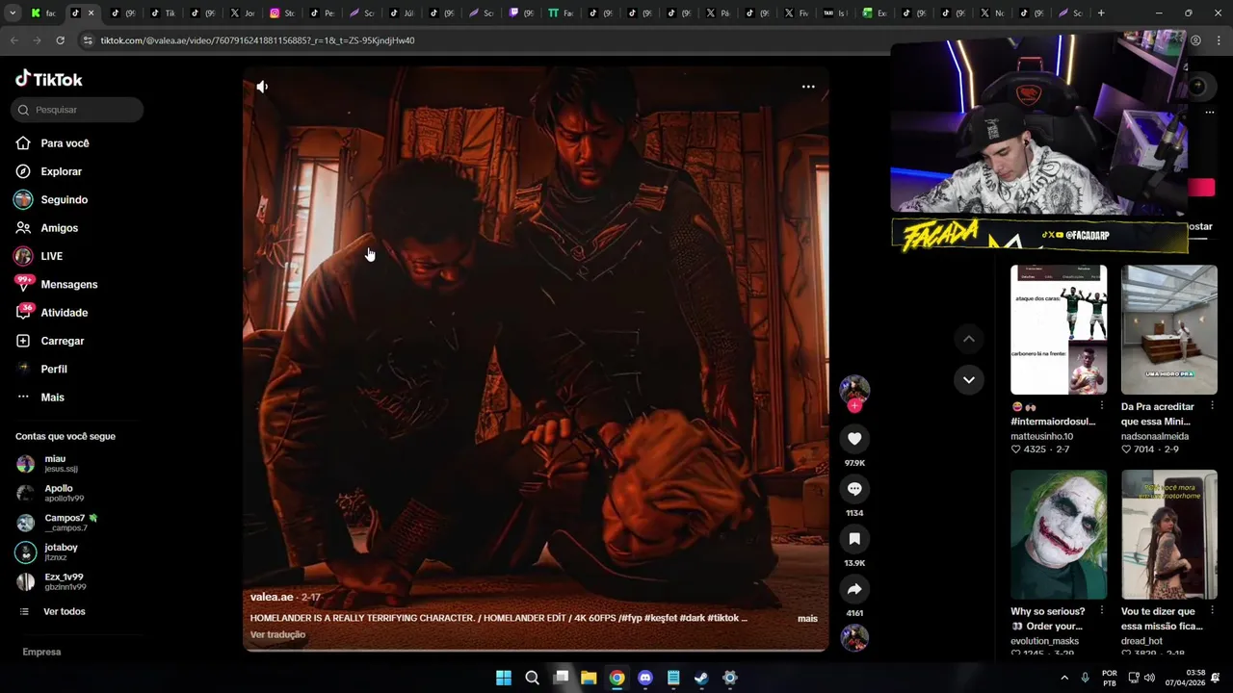Open the Explorar page
The height and width of the screenshot is (693, 1233).
tap(62, 171)
